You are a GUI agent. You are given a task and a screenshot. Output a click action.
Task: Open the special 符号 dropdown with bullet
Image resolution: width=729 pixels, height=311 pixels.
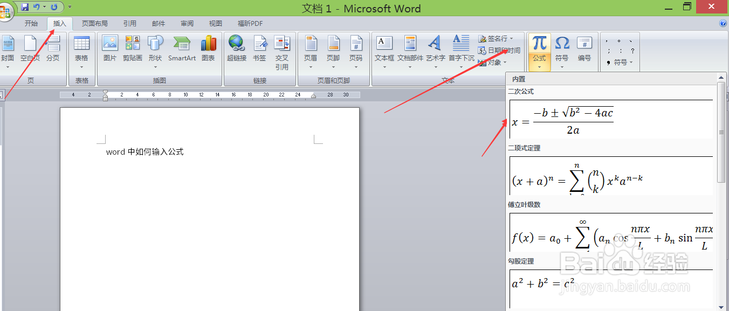[619, 63]
